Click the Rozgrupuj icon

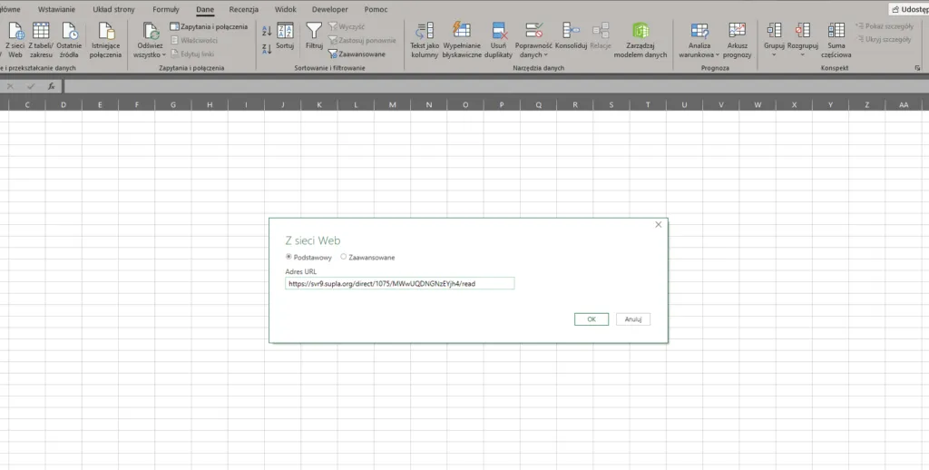[x=803, y=30]
